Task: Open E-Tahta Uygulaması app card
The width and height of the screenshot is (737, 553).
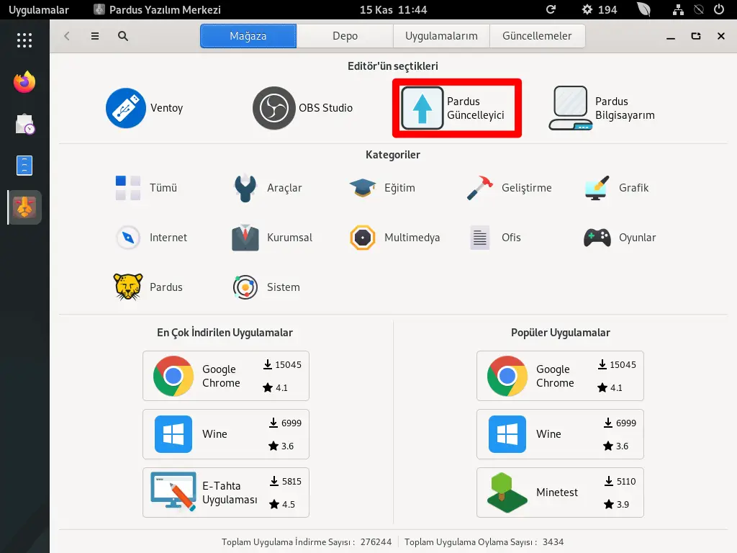Action: 225,493
